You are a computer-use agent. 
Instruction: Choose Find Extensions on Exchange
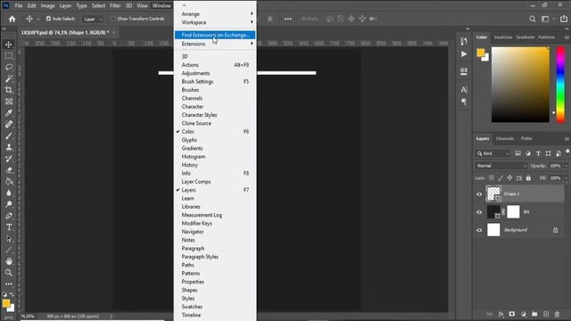215,35
